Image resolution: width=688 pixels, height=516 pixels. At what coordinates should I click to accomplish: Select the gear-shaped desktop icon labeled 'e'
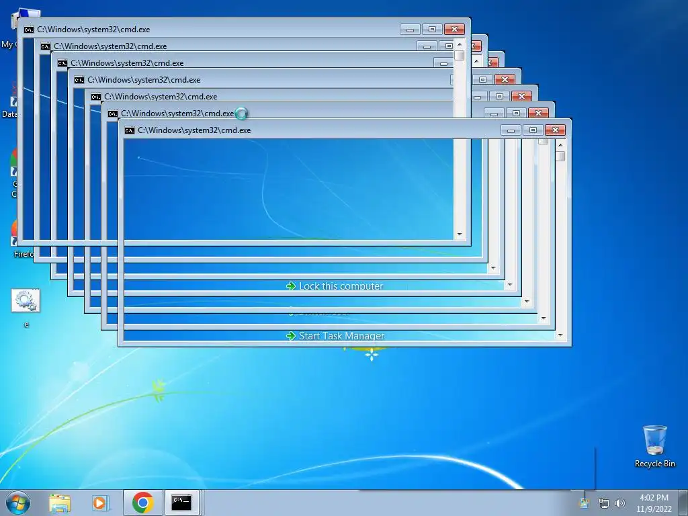[x=26, y=300]
